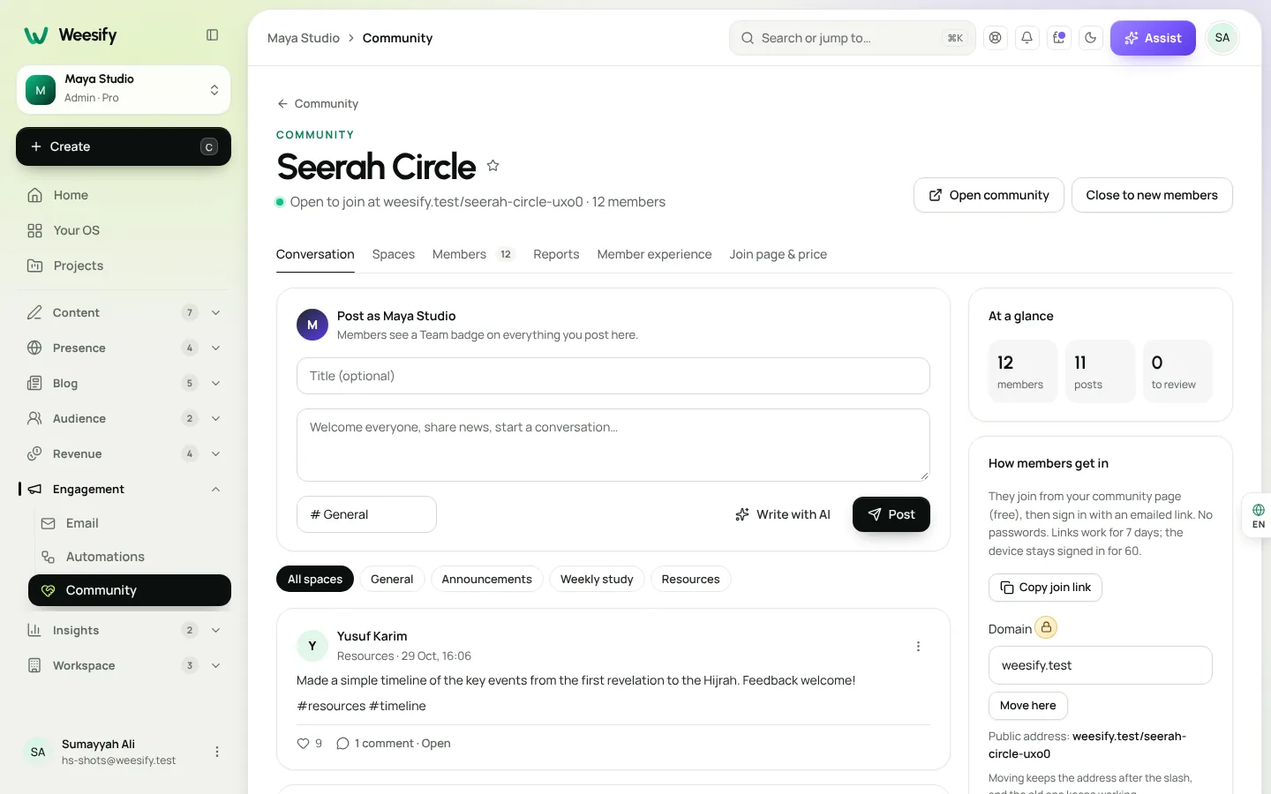Open notifications bell in top bar
The image size is (1271, 794).
(x=1027, y=38)
